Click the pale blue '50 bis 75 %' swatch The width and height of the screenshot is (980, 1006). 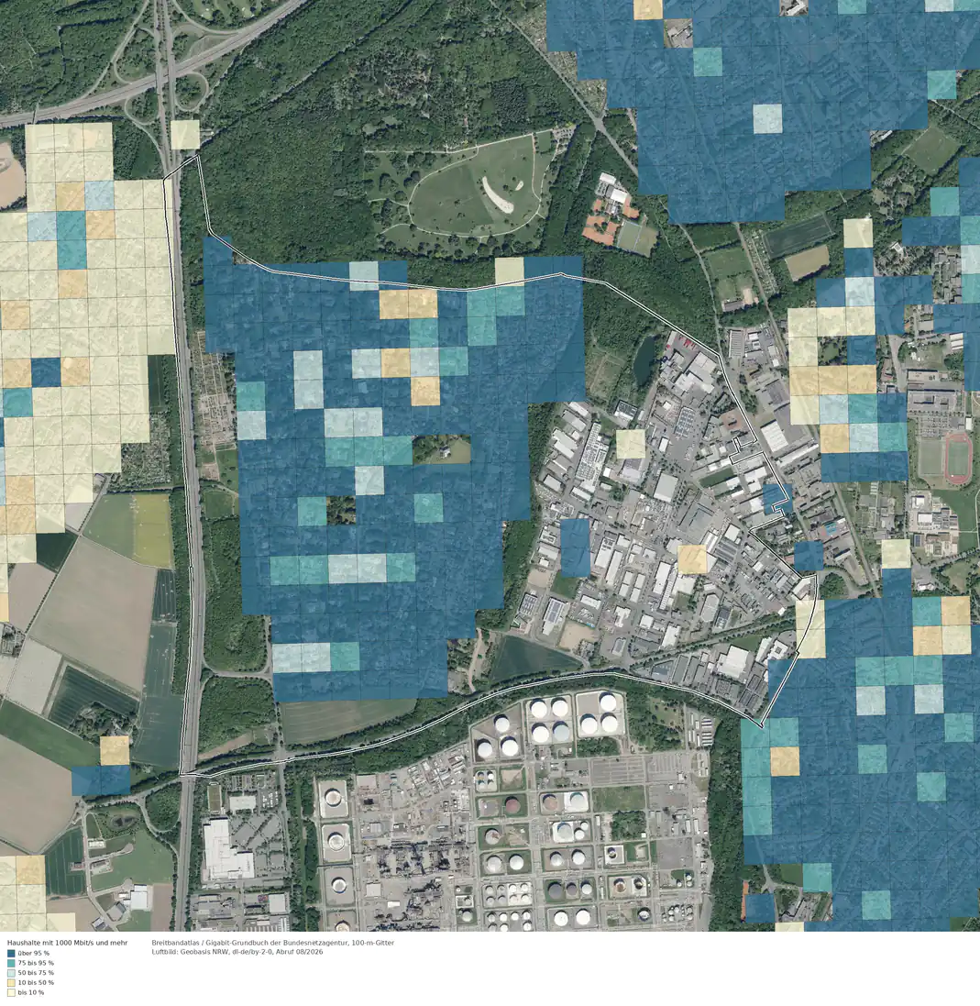pyautogui.click(x=11, y=973)
